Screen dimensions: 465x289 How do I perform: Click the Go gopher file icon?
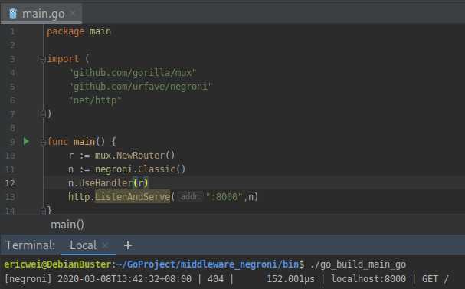[13, 14]
